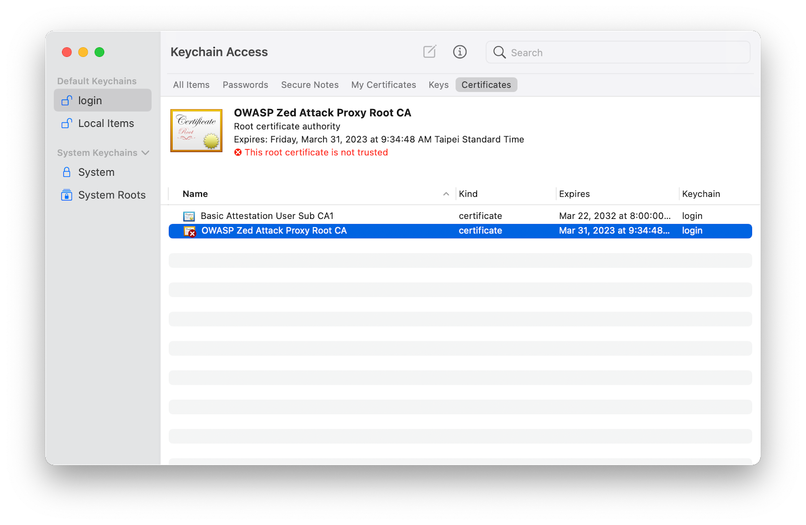Select the login keychain in sidebar
This screenshot has width=806, height=525.
pos(103,101)
